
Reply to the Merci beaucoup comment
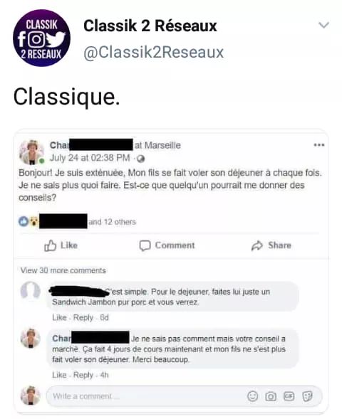83,375
